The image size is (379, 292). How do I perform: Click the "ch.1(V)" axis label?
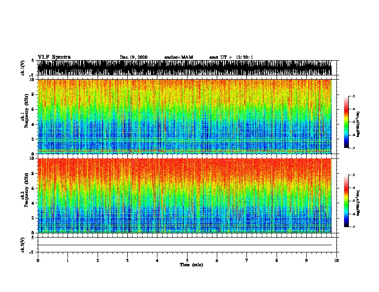(x=22, y=68)
